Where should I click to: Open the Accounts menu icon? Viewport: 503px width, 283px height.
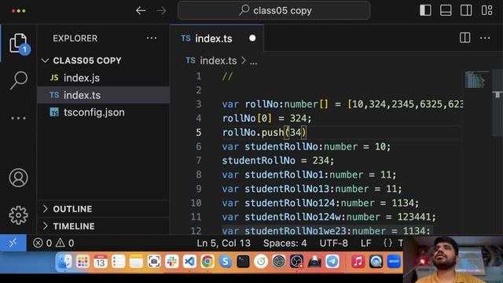tap(18, 178)
